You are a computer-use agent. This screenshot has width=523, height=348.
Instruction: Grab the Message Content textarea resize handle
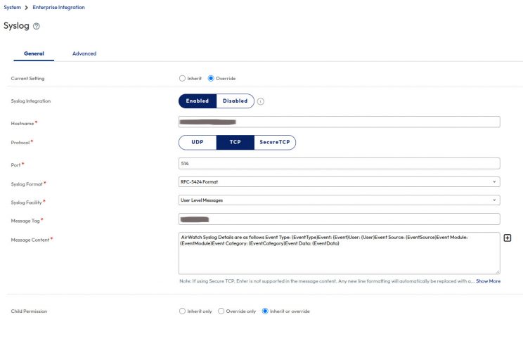497,272
